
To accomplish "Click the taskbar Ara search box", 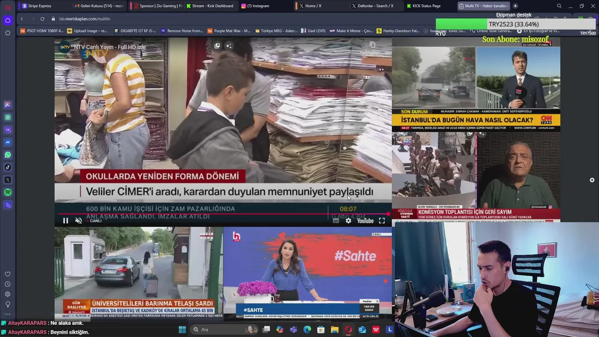I will coord(225,330).
